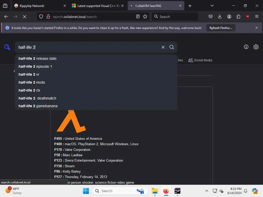Open a new browser tab
This screenshot has height=197, width=263.
[190, 6]
